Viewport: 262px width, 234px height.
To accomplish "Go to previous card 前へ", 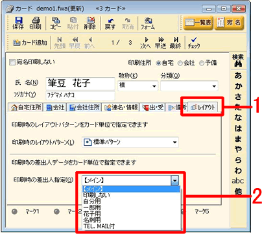I will click(89, 43).
